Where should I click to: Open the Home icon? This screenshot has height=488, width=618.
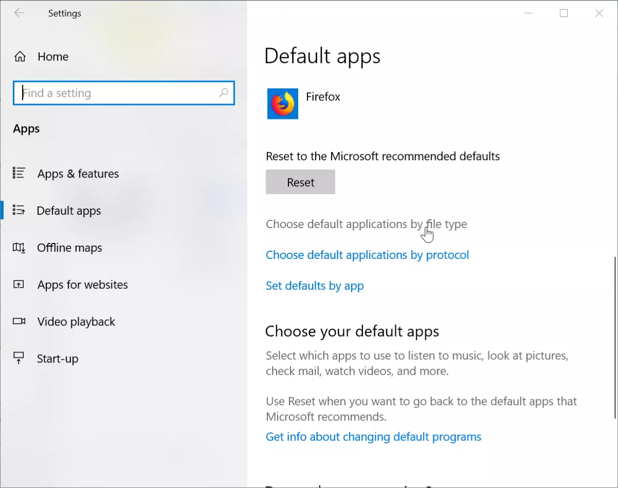click(20, 57)
